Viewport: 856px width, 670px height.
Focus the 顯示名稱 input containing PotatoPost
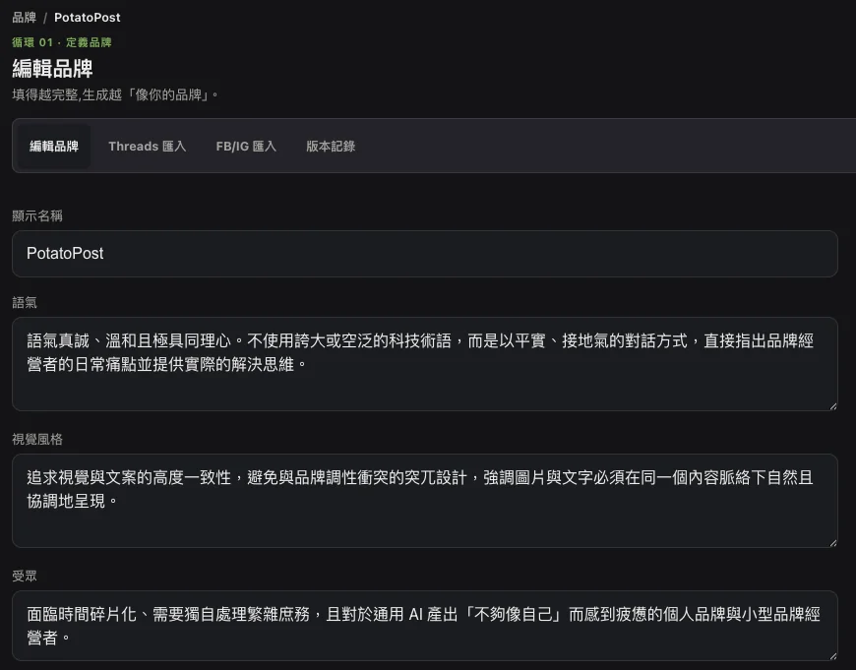[425, 254]
